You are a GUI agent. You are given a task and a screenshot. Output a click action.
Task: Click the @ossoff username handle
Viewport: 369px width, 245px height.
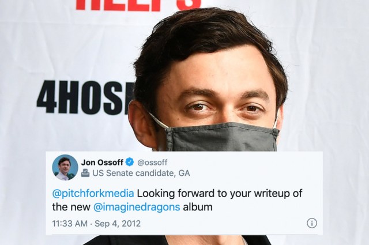[x=152, y=162]
